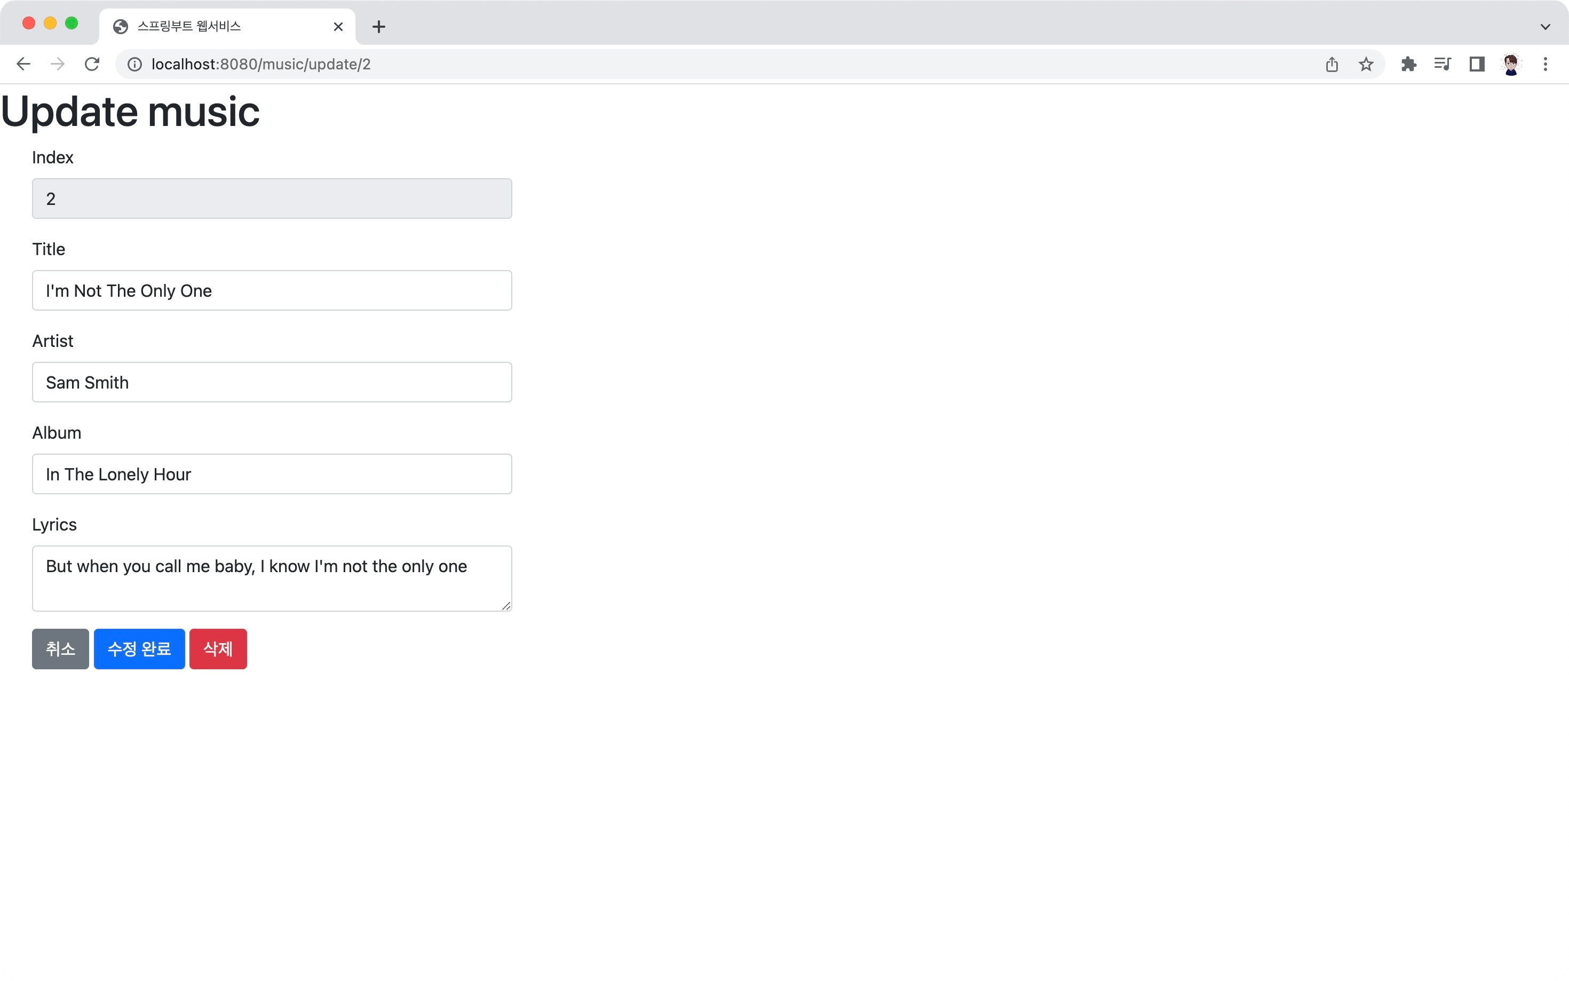
Task: Click the 수정 완료 button
Action: (139, 649)
